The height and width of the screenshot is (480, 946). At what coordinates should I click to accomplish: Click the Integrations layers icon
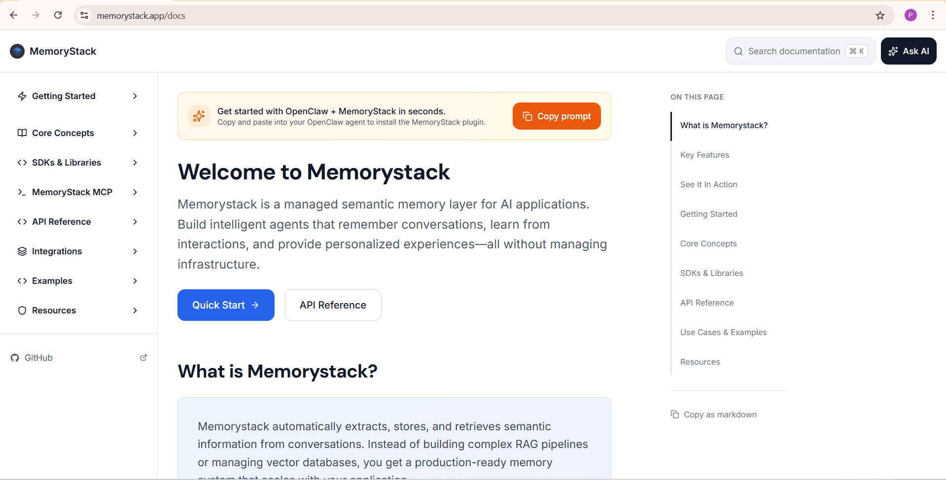click(22, 251)
